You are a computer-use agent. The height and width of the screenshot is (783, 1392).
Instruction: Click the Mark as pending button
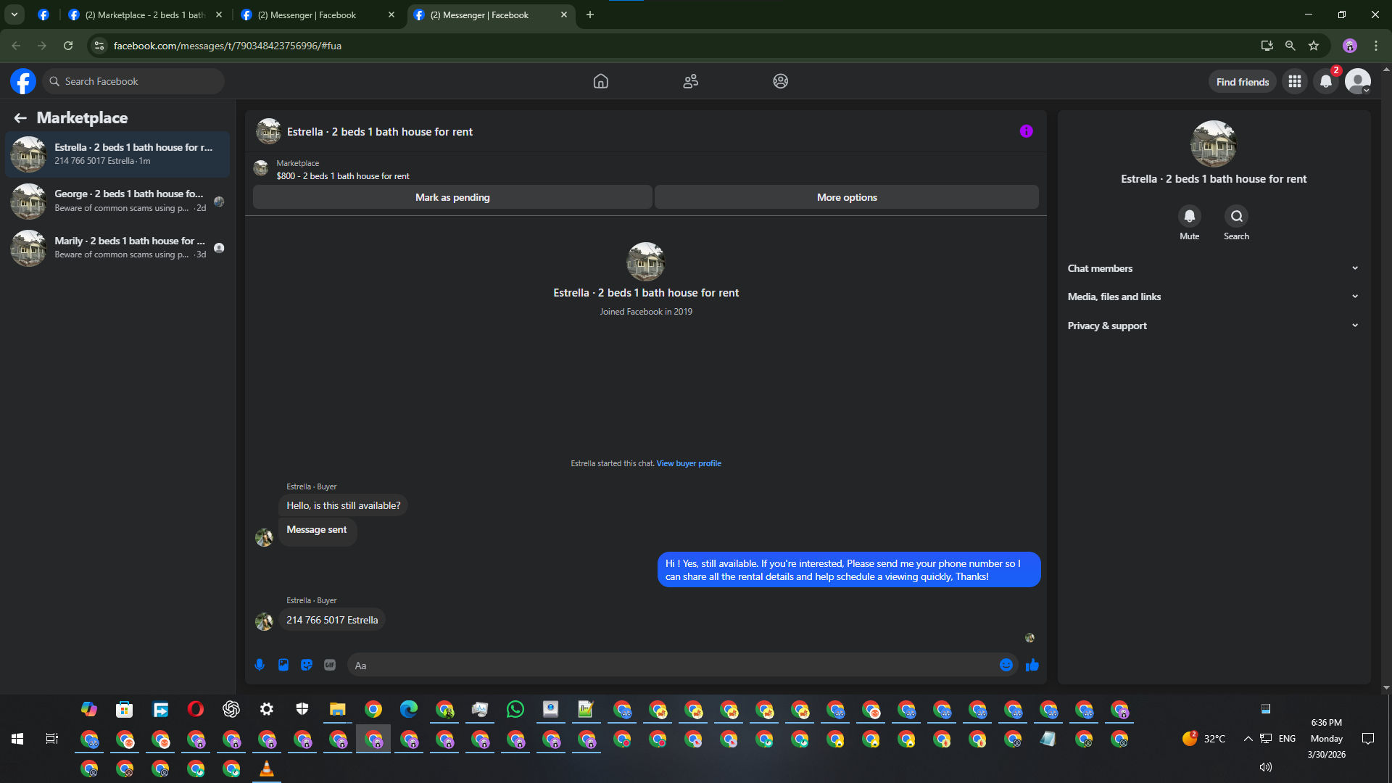click(452, 197)
